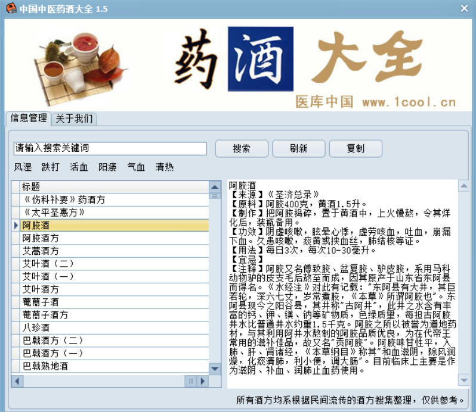This screenshot has height=412, width=476.
Task: Click the list's scroll down arrow
Action: click(x=215, y=369)
